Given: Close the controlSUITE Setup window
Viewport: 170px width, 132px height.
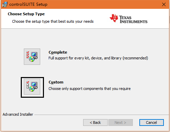Looking at the screenshot, I should tap(164, 4).
